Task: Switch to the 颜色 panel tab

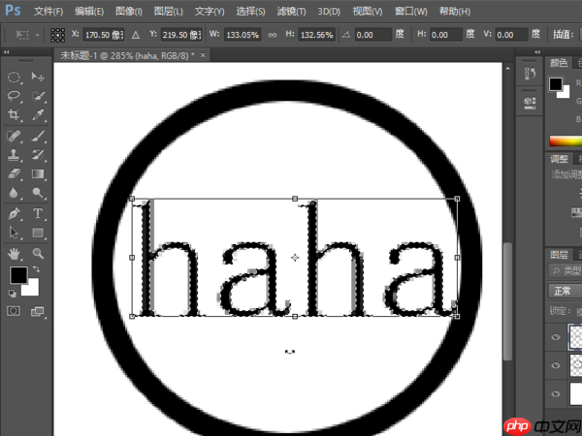Action: (559, 63)
